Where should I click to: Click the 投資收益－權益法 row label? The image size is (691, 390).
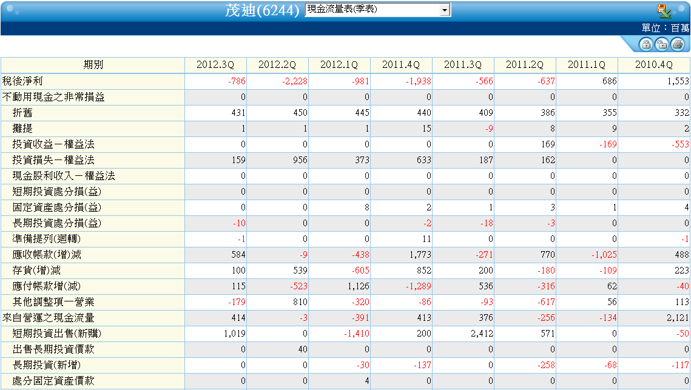(53, 144)
